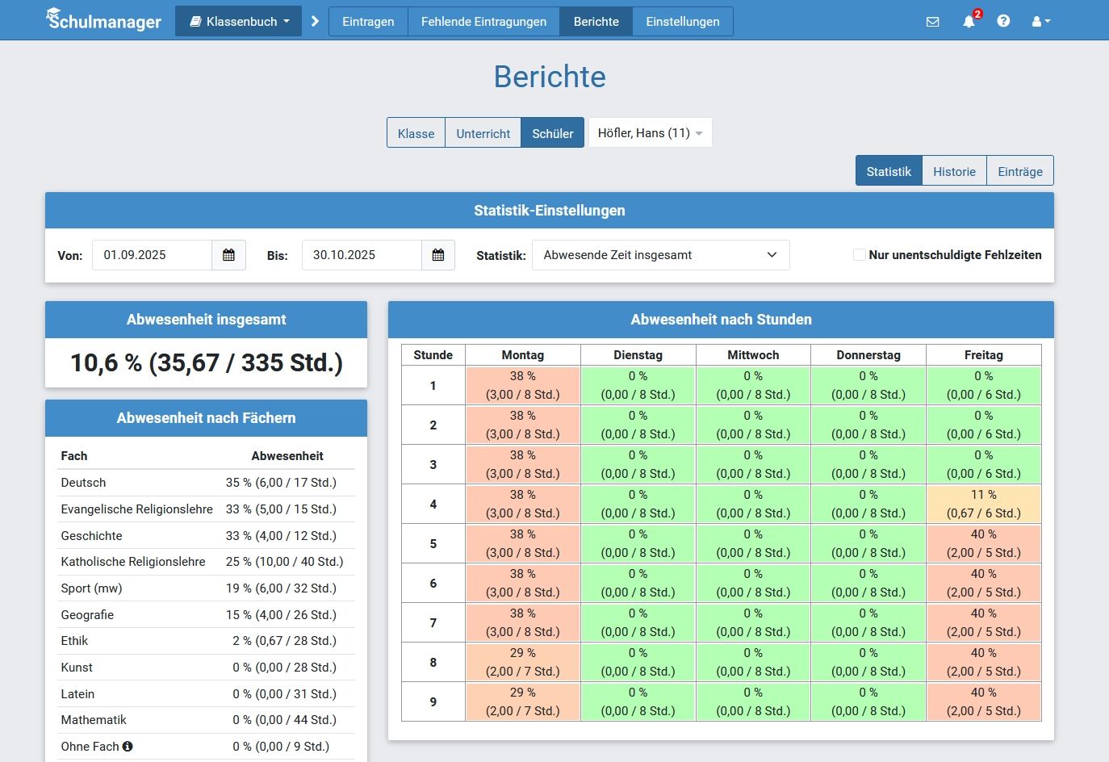Expand the Statistik type dropdown

pos(659,255)
